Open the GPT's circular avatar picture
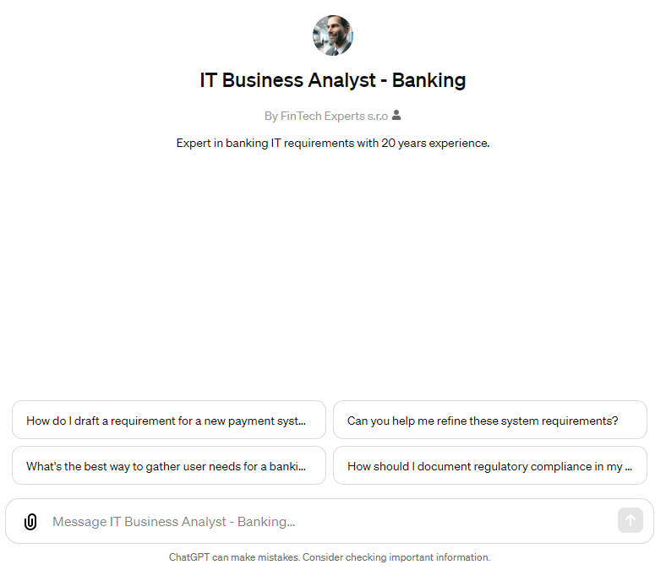Viewport: 666px width, 570px height. (x=333, y=35)
